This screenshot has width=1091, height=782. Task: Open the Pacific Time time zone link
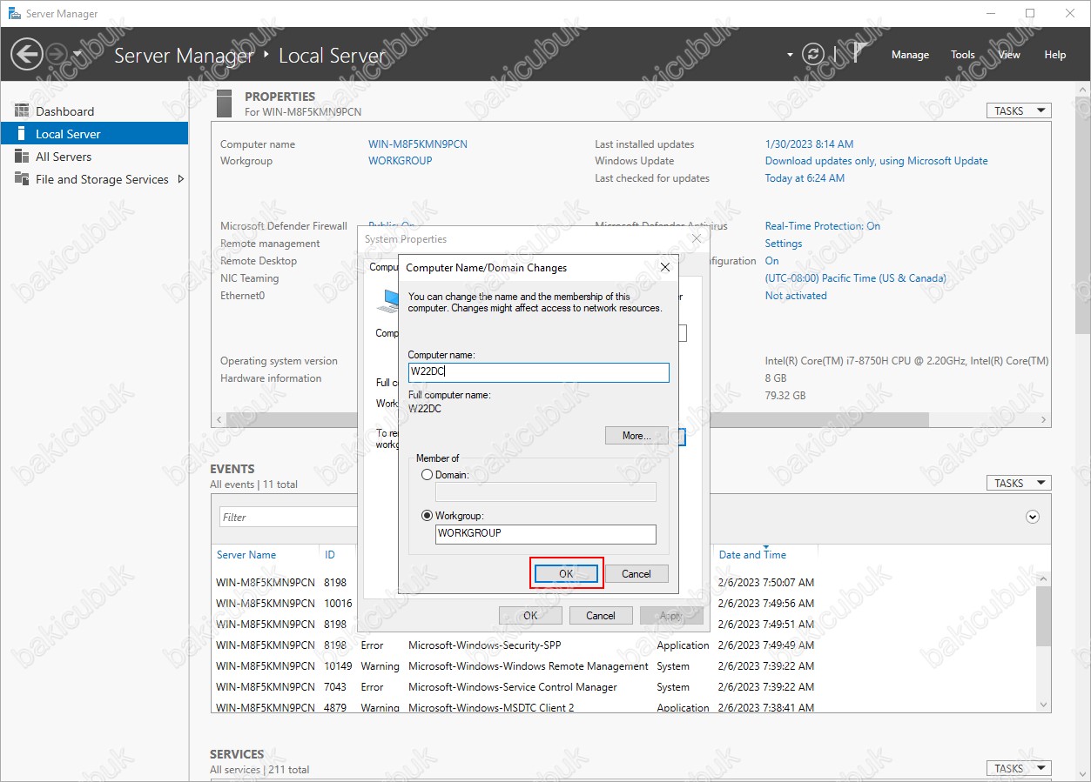click(x=856, y=278)
